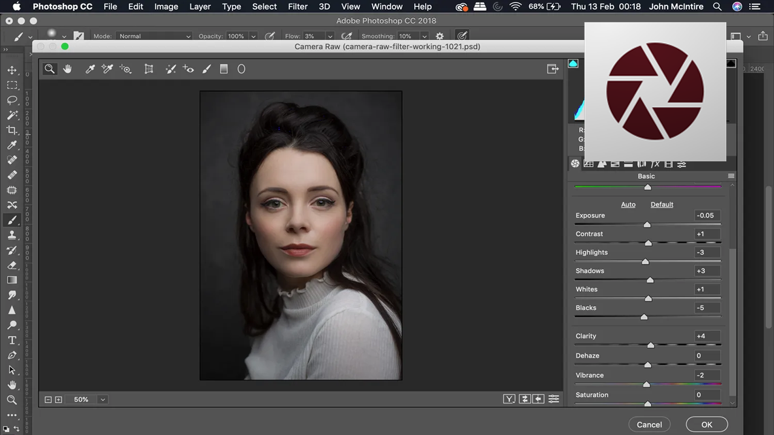Select the Camera Raw Zoom tool

click(x=50, y=69)
